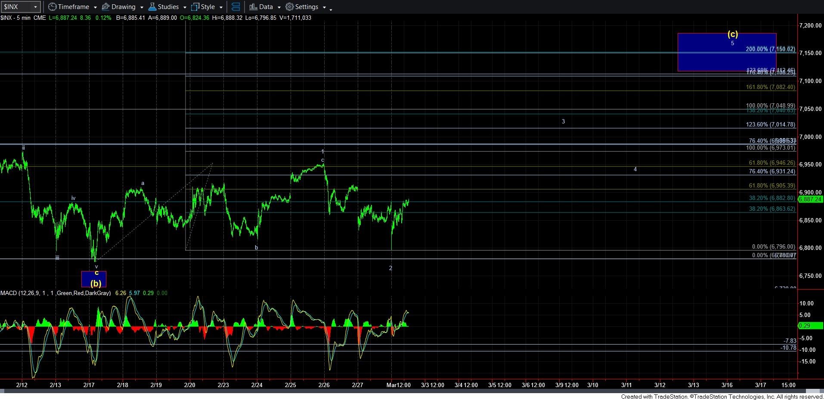Open the Settings menu label

click(307, 7)
